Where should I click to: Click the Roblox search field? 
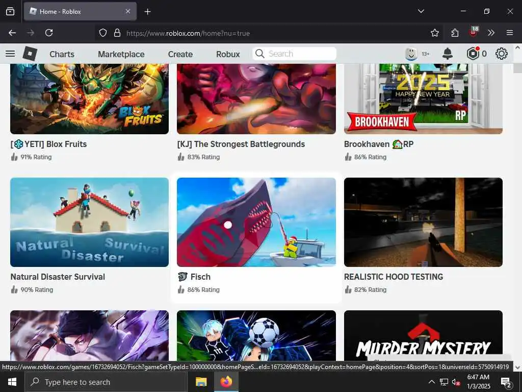294,54
